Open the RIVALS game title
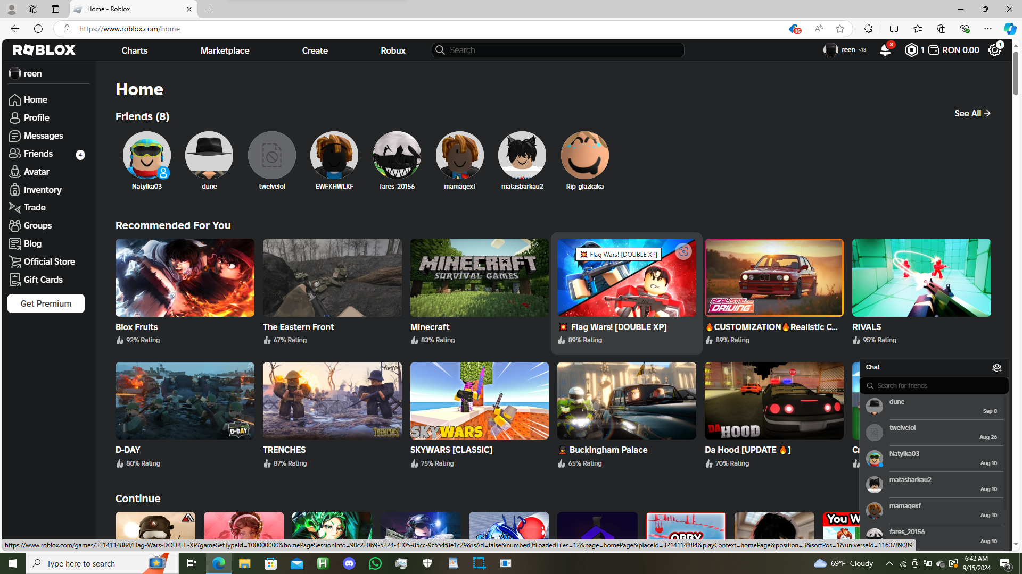This screenshot has height=574, width=1022. [867, 327]
